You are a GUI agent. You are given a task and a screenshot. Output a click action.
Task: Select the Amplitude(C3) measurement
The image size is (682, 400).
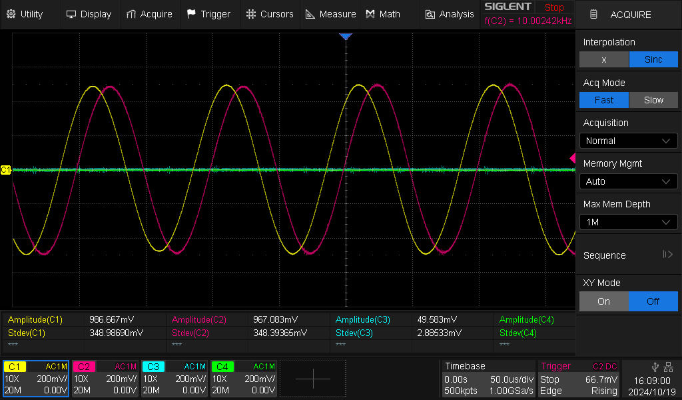point(363,319)
